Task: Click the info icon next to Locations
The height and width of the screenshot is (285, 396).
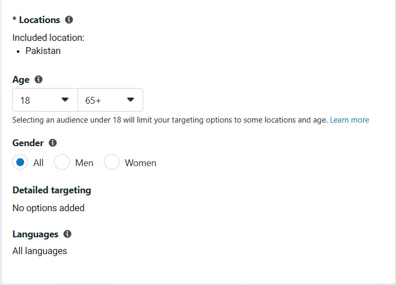Action: [69, 20]
